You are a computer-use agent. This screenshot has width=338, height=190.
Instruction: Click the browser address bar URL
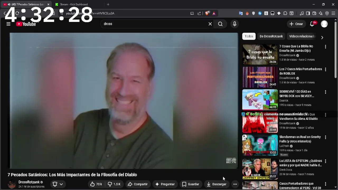click(x=90, y=13)
